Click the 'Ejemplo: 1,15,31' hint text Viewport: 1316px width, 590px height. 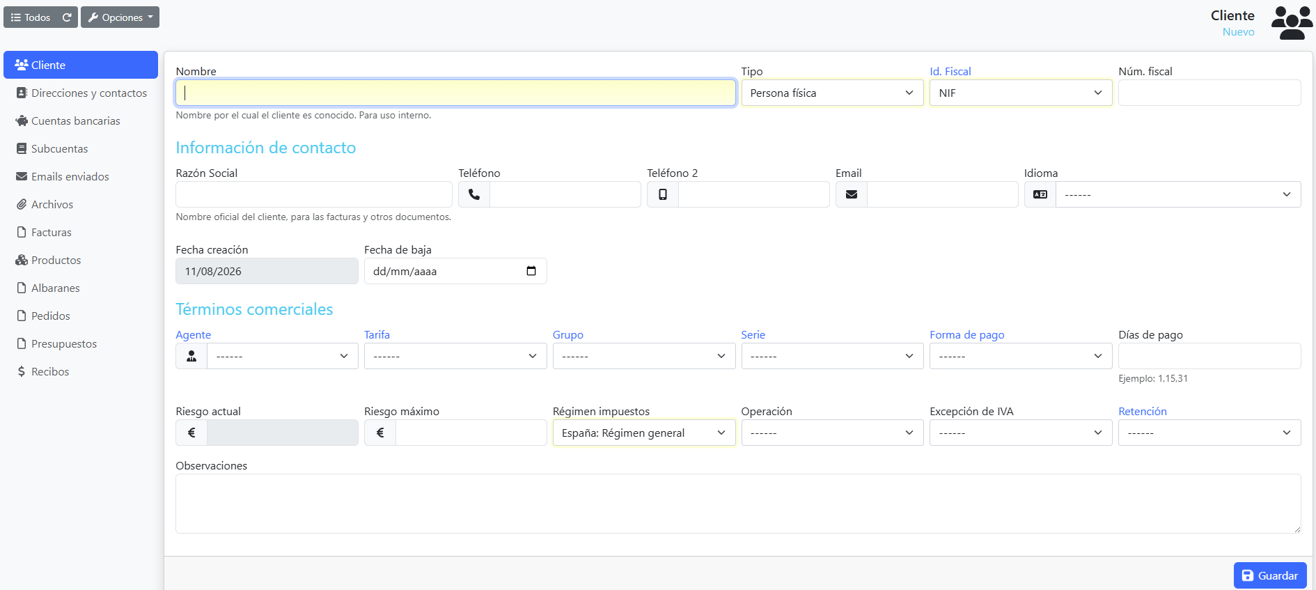pos(1152,379)
